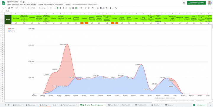The height and width of the screenshot is (107, 213).
Task: Click the Настройки Доступа share button
Action: coord(196,3)
